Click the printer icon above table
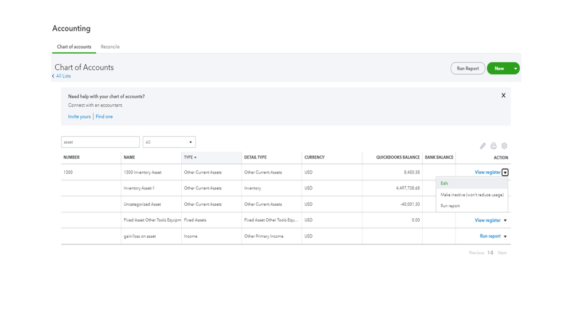The width and height of the screenshot is (573, 322). tap(493, 146)
